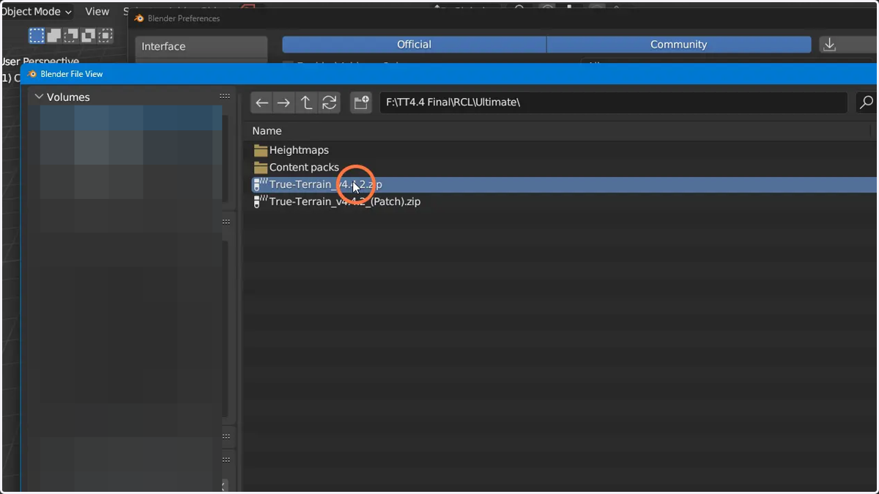Go forward to next folder

tap(283, 103)
